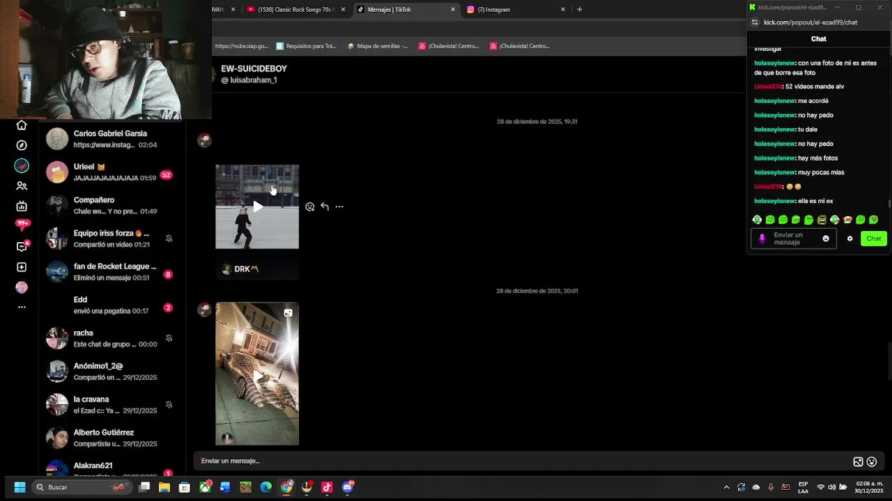
Task: Open the Compañero conversation
Action: pyautogui.click(x=110, y=205)
